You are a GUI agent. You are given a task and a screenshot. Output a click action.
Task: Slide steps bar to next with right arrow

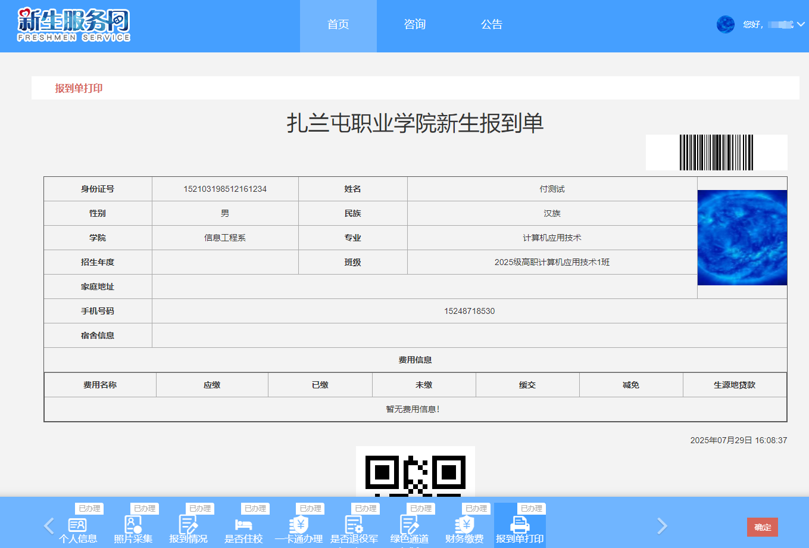662,525
